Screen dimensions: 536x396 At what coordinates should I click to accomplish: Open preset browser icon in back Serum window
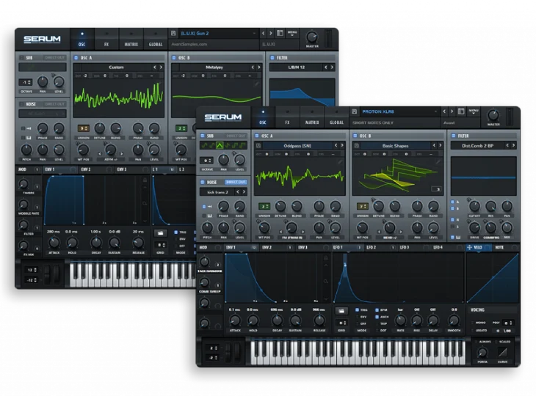[x=280, y=33]
